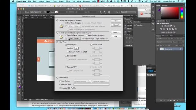Enable Convert Profile to sRGB
Screen dimensions: 196x110
(68, 52)
